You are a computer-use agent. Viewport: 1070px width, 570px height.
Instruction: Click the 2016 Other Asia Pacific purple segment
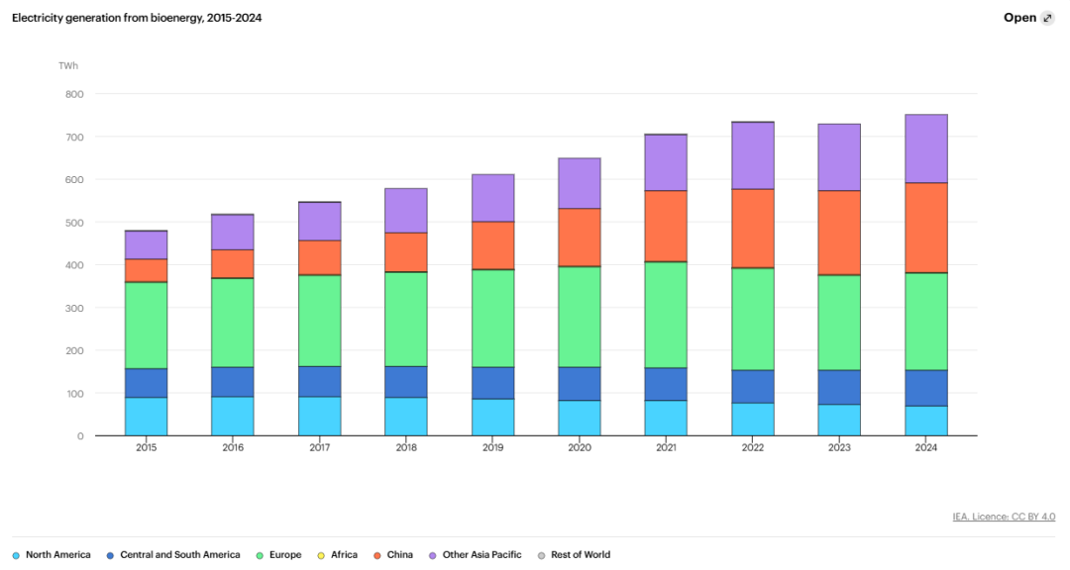coord(233,233)
